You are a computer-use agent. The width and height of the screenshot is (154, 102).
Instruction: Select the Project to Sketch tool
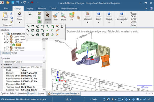48,35
